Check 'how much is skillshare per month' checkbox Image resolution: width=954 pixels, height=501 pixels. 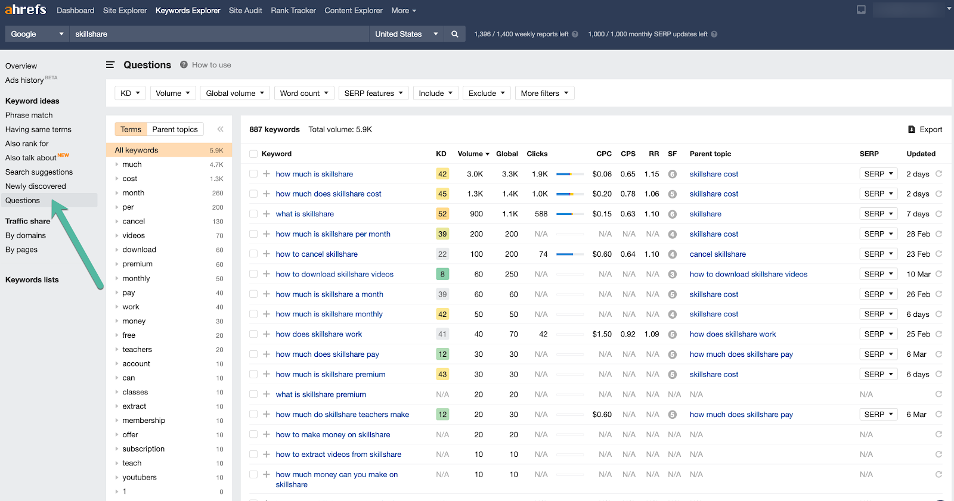point(253,234)
